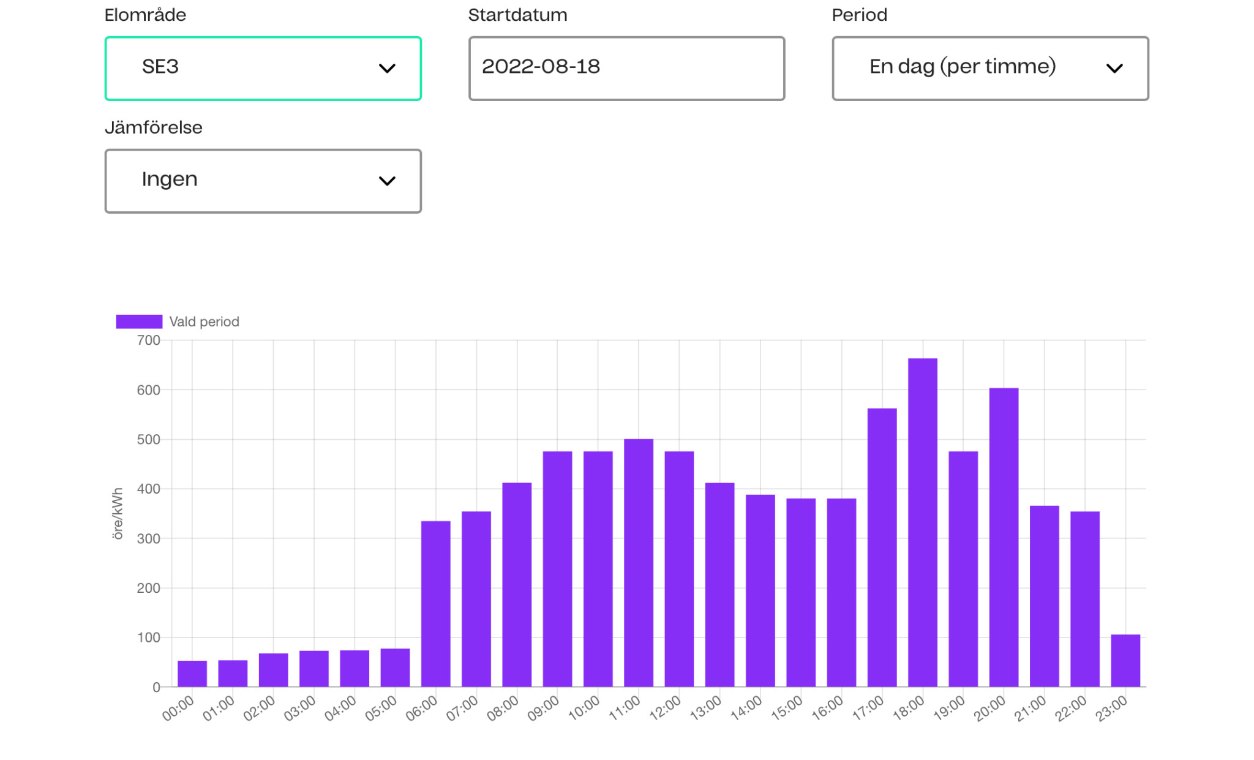Click the 06:00 bar in chart
The image size is (1254, 760).
pyautogui.click(x=435, y=603)
